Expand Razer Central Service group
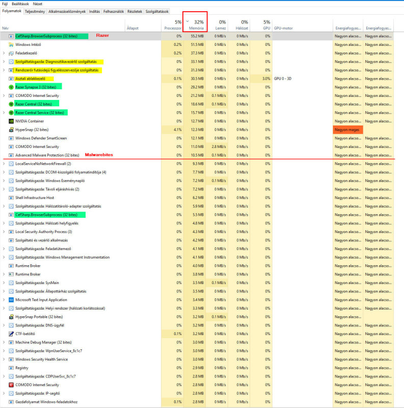The width and height of the screenshot is (404, 408). coord(4,113)
